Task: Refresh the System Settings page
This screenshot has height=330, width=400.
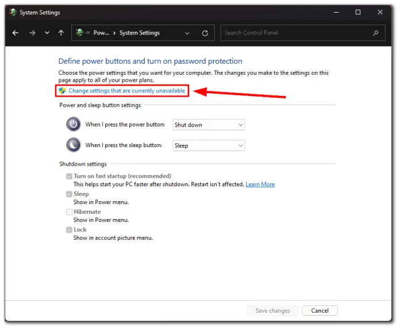Action: [205, 33]
